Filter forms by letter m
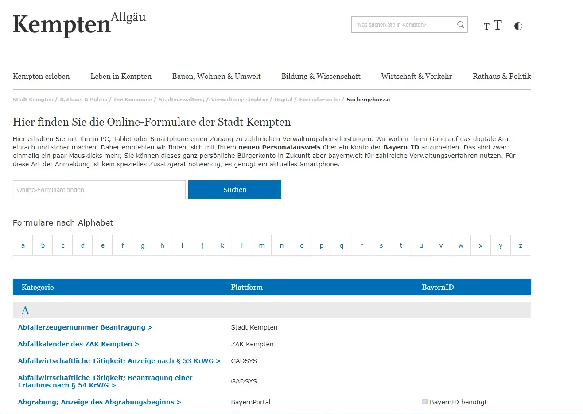Screen dimensions: 583x414 pyautogui.click(x=262, y=245)
